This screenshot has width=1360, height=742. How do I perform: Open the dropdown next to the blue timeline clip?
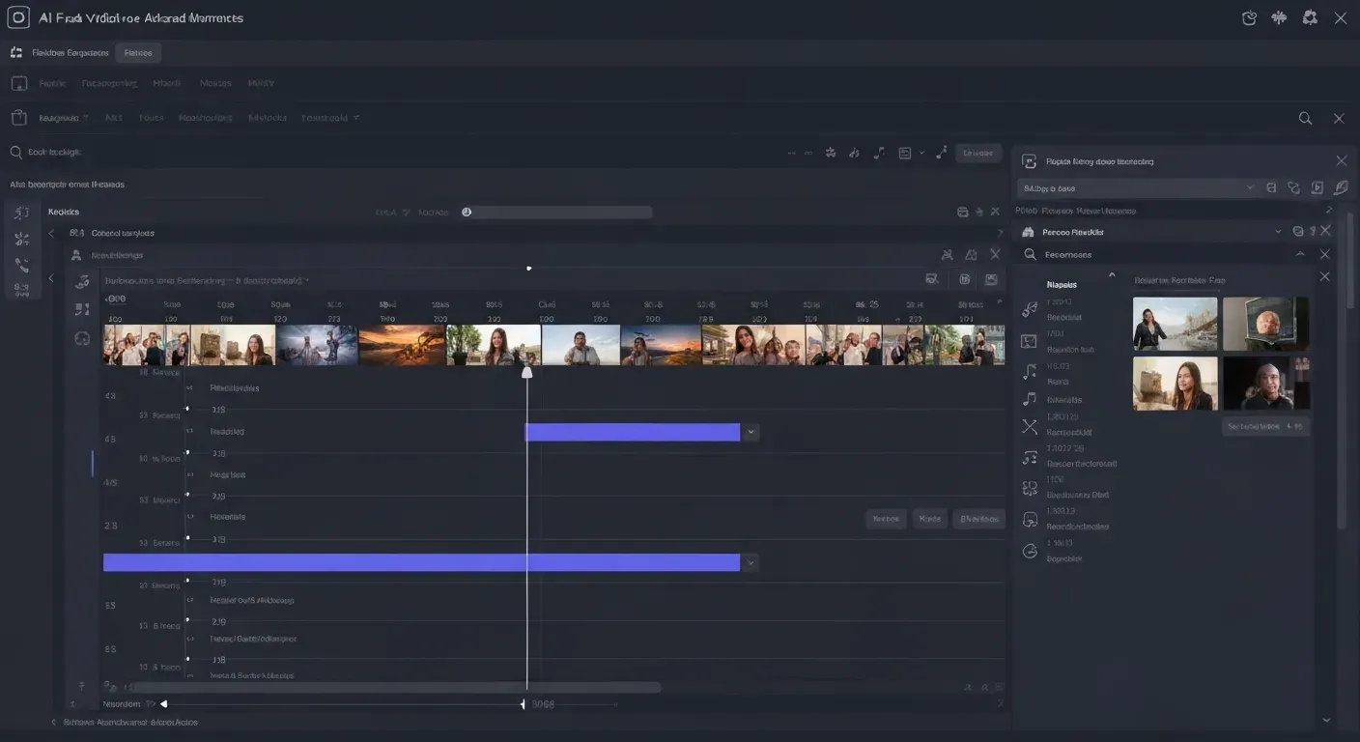coord(751,431)
